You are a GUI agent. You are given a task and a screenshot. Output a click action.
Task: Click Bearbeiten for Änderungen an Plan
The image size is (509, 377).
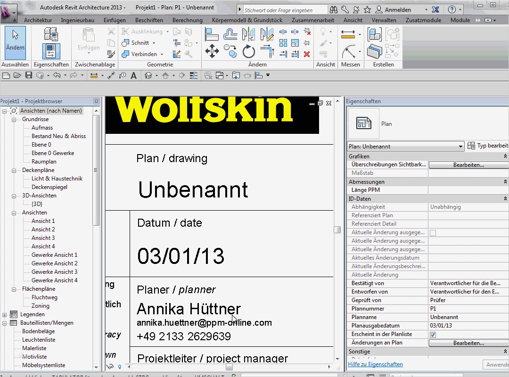point(468,343)
